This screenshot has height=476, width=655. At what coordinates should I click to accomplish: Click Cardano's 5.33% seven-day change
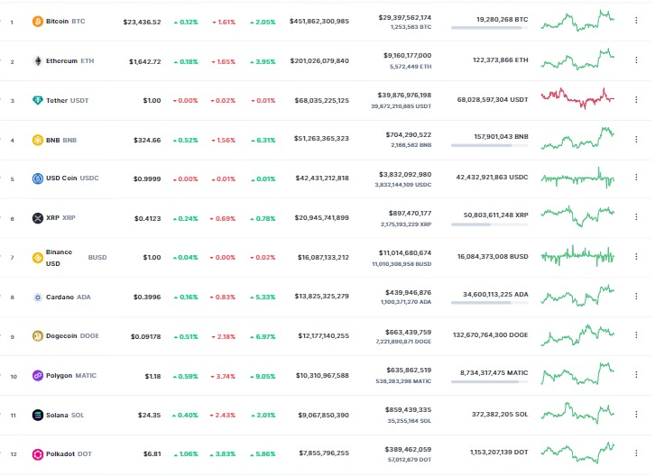263,297
